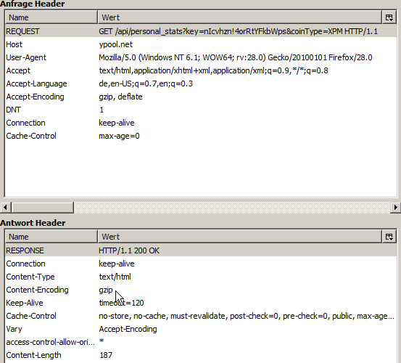Screen dimensions: 401x363
Task: Sort Anfrage Header by Name column
Action: 51,17
